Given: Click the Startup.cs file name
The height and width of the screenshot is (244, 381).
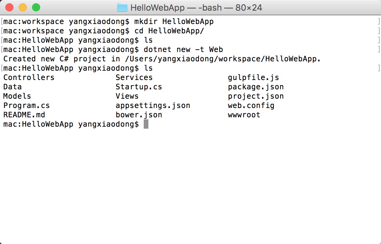Looking at the screenshot, I should pyautogui.click(x=139, y=87).
